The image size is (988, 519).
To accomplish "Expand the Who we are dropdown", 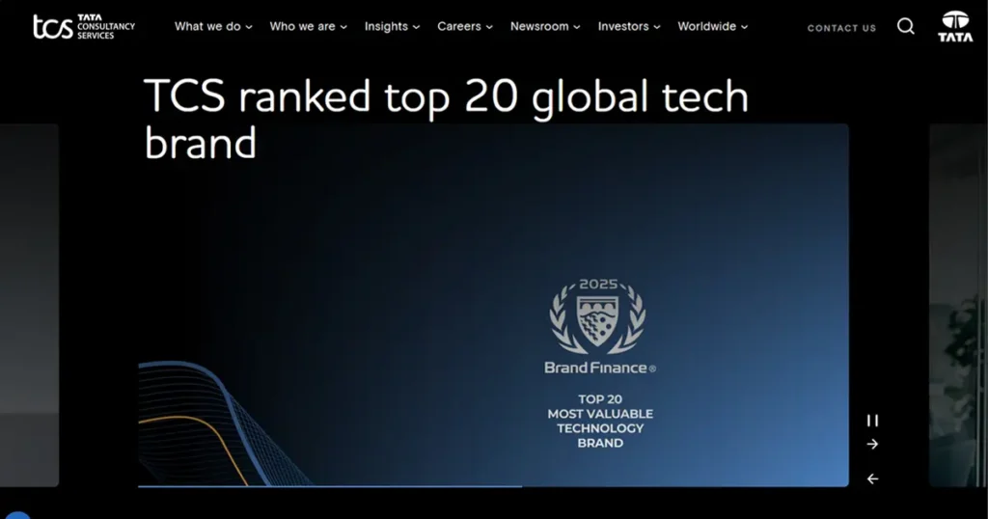I will point(308,27).
